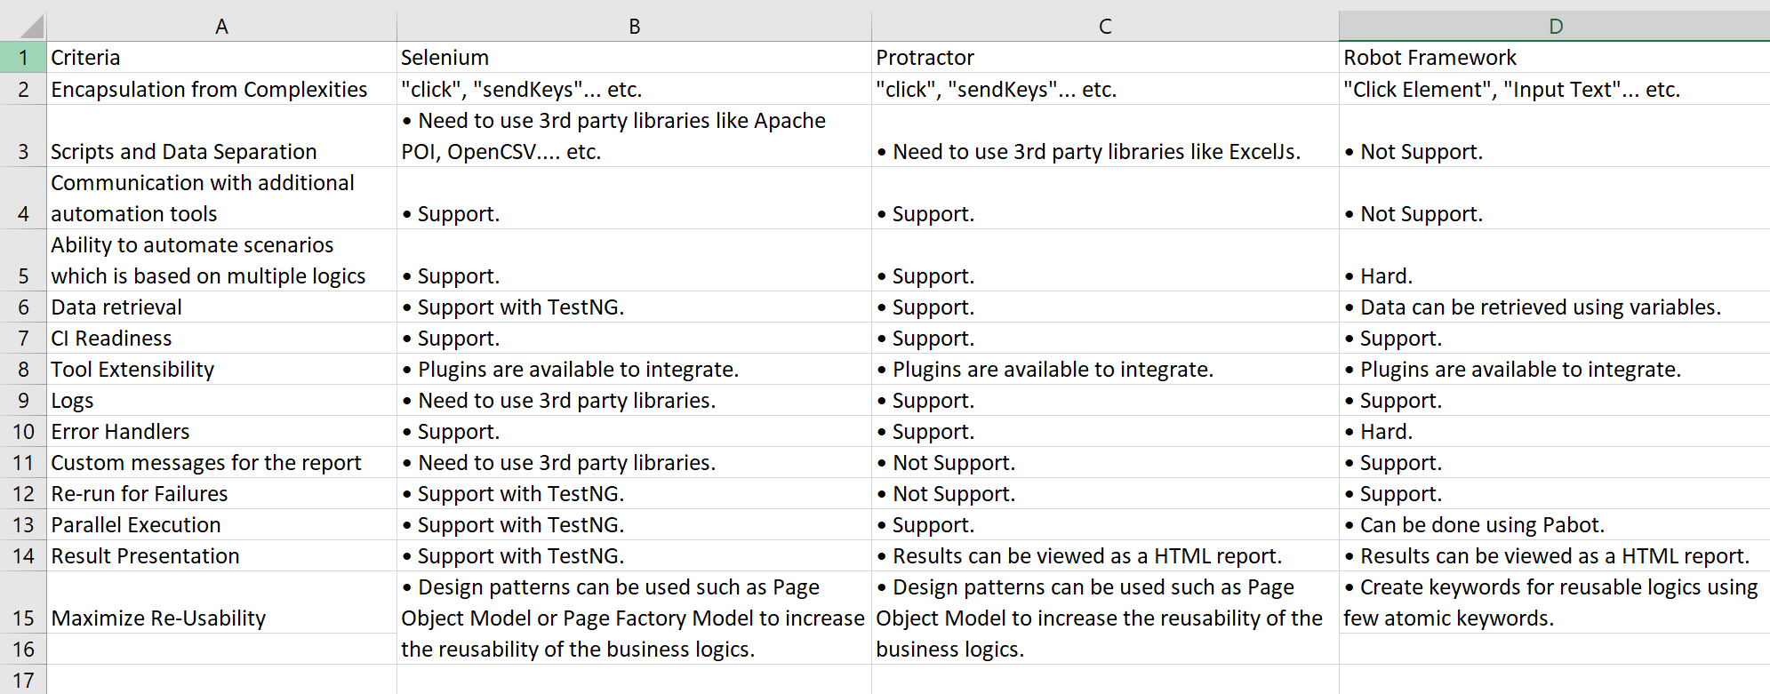The width and height of the screenshot is (1770, 694).
Task: Click Protractor 'Not Support.' in Re-run for Failures row
Action: (1105, 493)
